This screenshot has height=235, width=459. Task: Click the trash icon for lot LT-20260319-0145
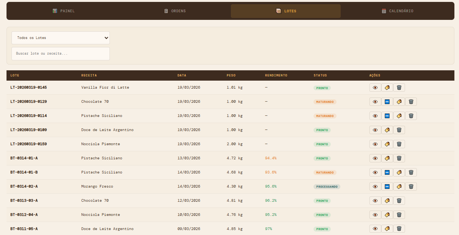399,88
